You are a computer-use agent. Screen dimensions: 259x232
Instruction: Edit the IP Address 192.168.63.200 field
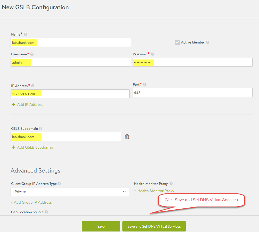tap(70, 94)
